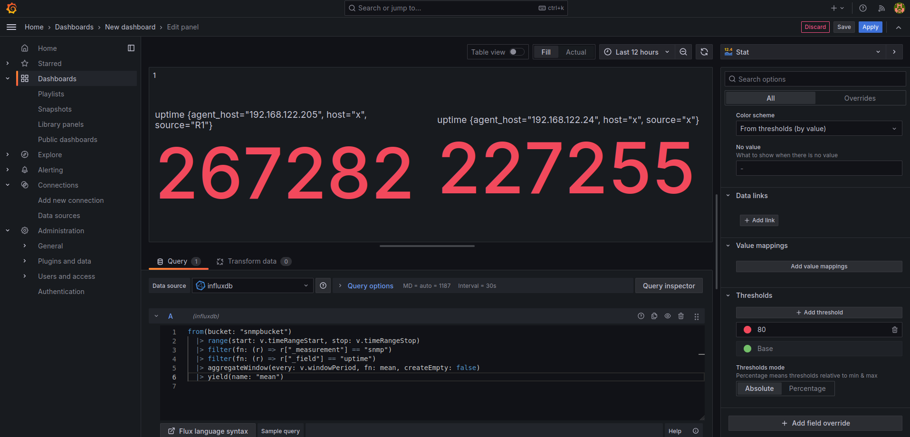The image size is (910, 437).
Task: Click the Home sidebar icon
Action: click(x=25, y=48)
